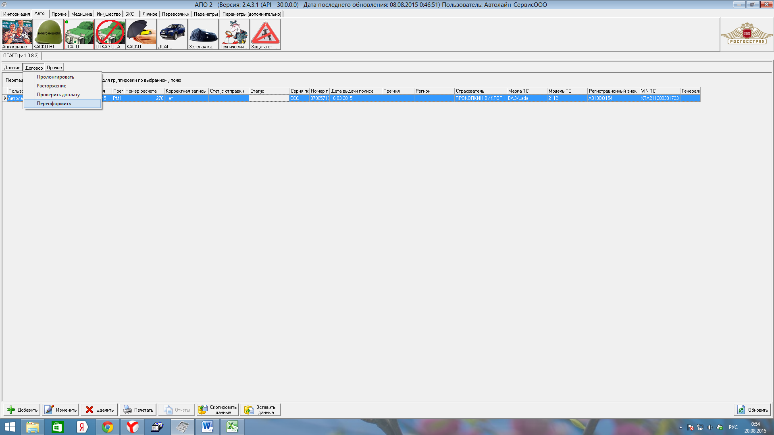This screenshot has height=435, width=774.
Task: Click the 16.03.2015 date cell
Action: pyautogui.click(x=356, y=98)
